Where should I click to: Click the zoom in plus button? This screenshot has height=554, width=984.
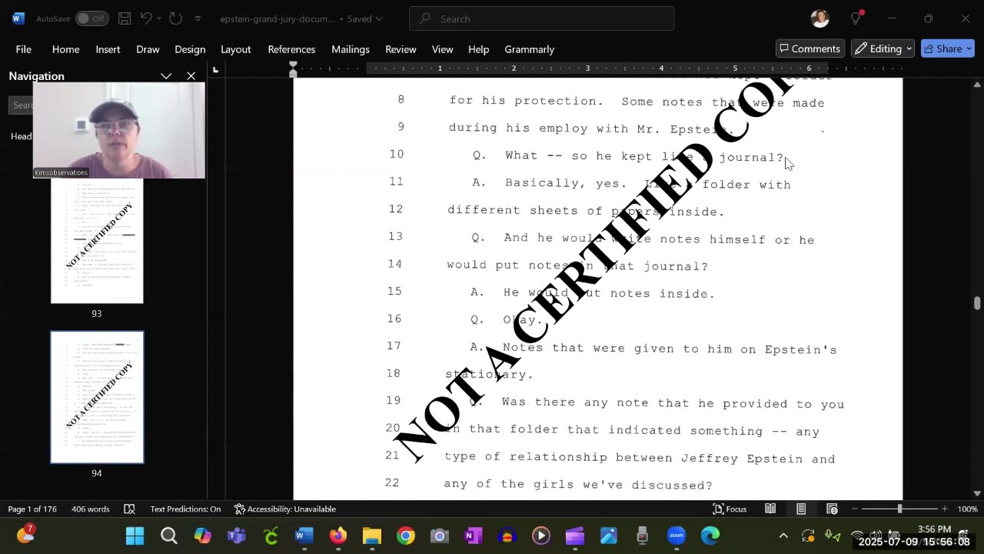pyautogui.click(x=945, y=509)
